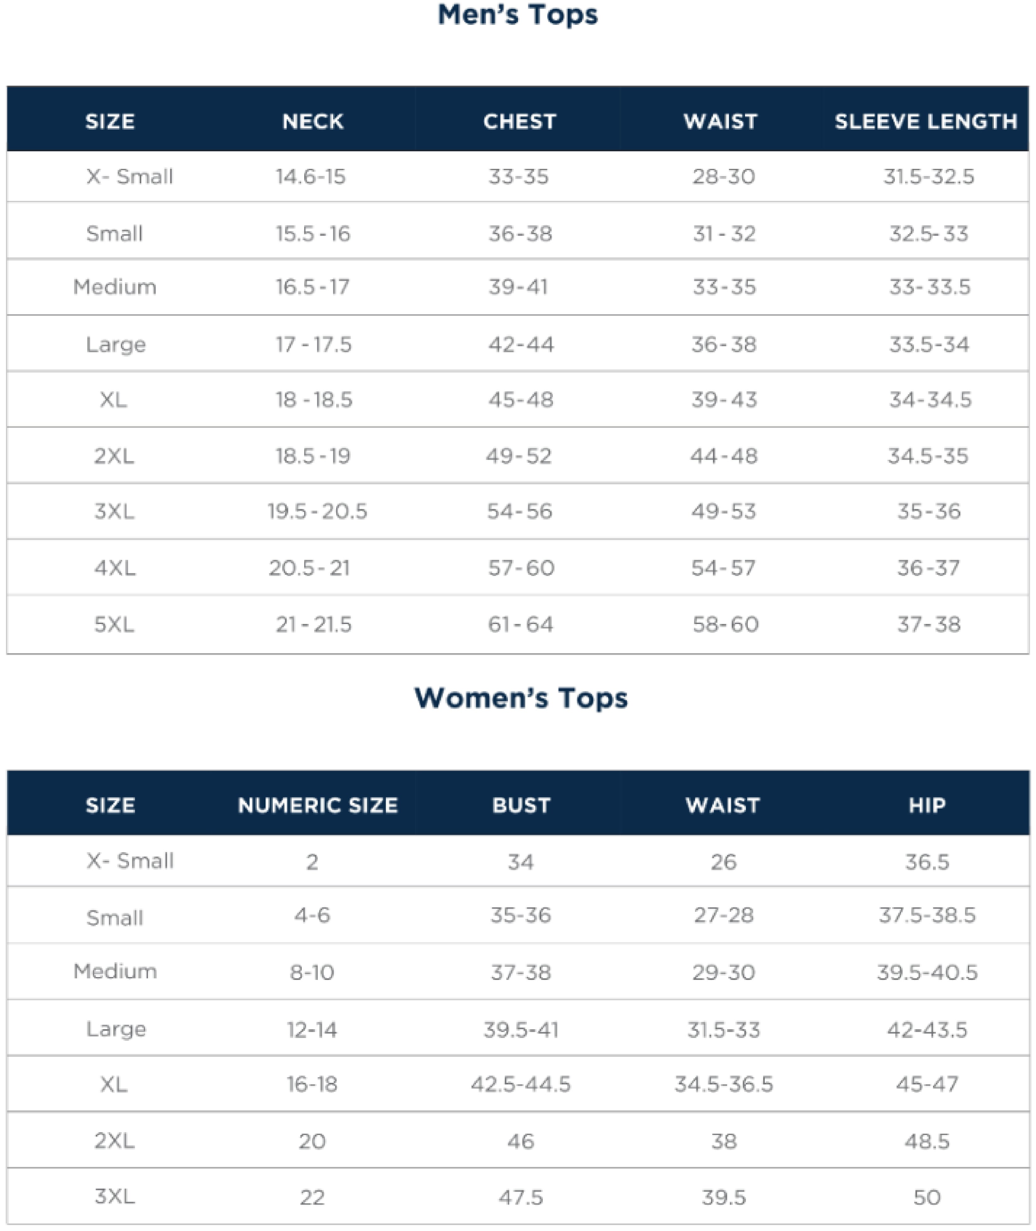Select neck value 19.5-20.5 in men's table
This screenshot has height=1231, width=1036.
[317, 511]
